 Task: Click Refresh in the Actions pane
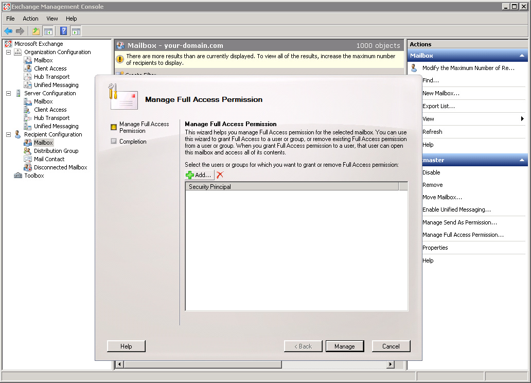(x=432, y=132)
